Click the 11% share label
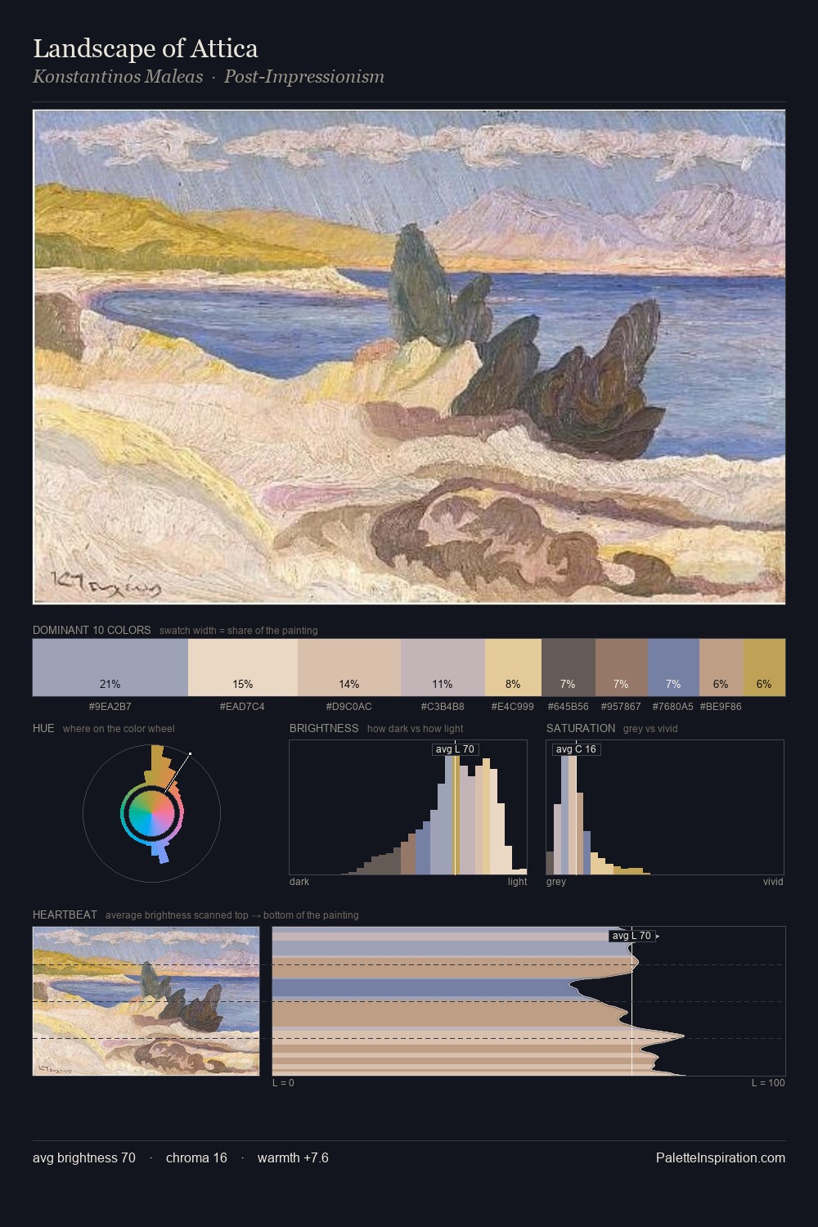This screenshot has width=818, height=1227. (443, 684)
